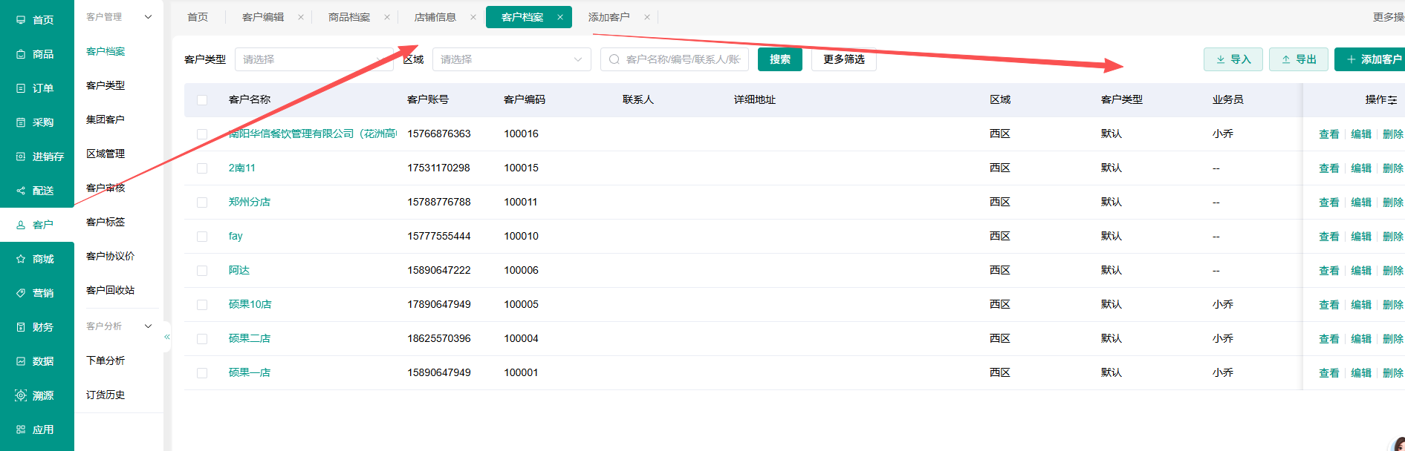Open the 首页 home sidebar icon
The width and height of the screenshot is (1405, 451).
pyautogui.click(x=21, y=20)
